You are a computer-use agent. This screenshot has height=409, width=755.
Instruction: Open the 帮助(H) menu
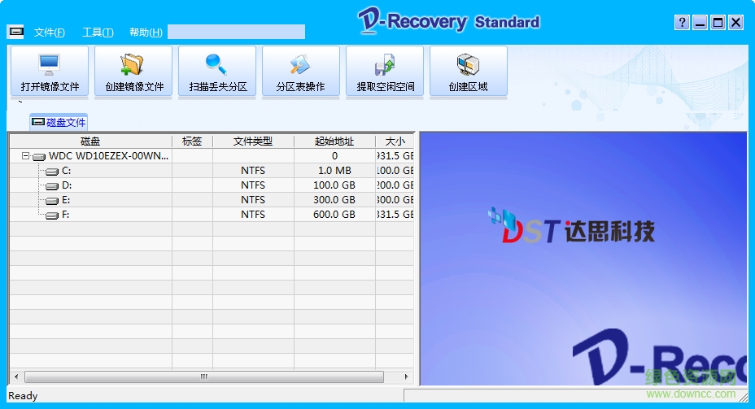click(146, 33)
